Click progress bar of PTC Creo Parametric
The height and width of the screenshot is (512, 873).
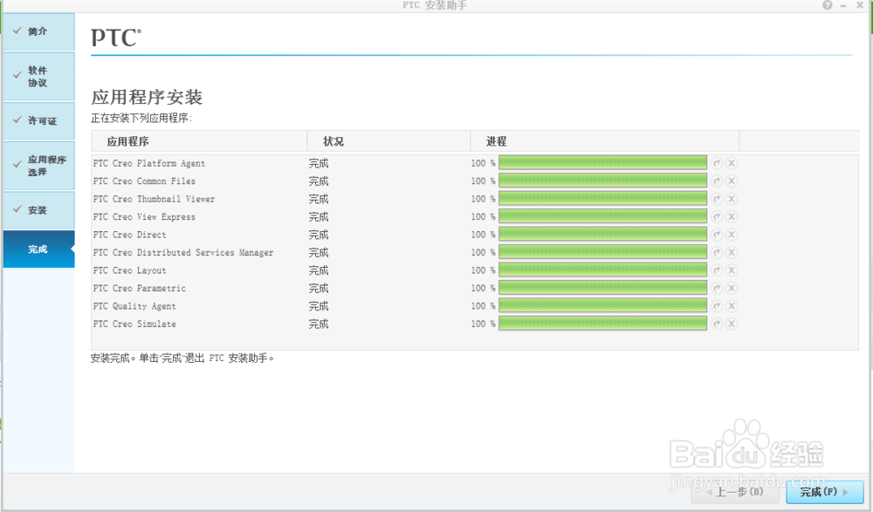[x=602, y=288]
